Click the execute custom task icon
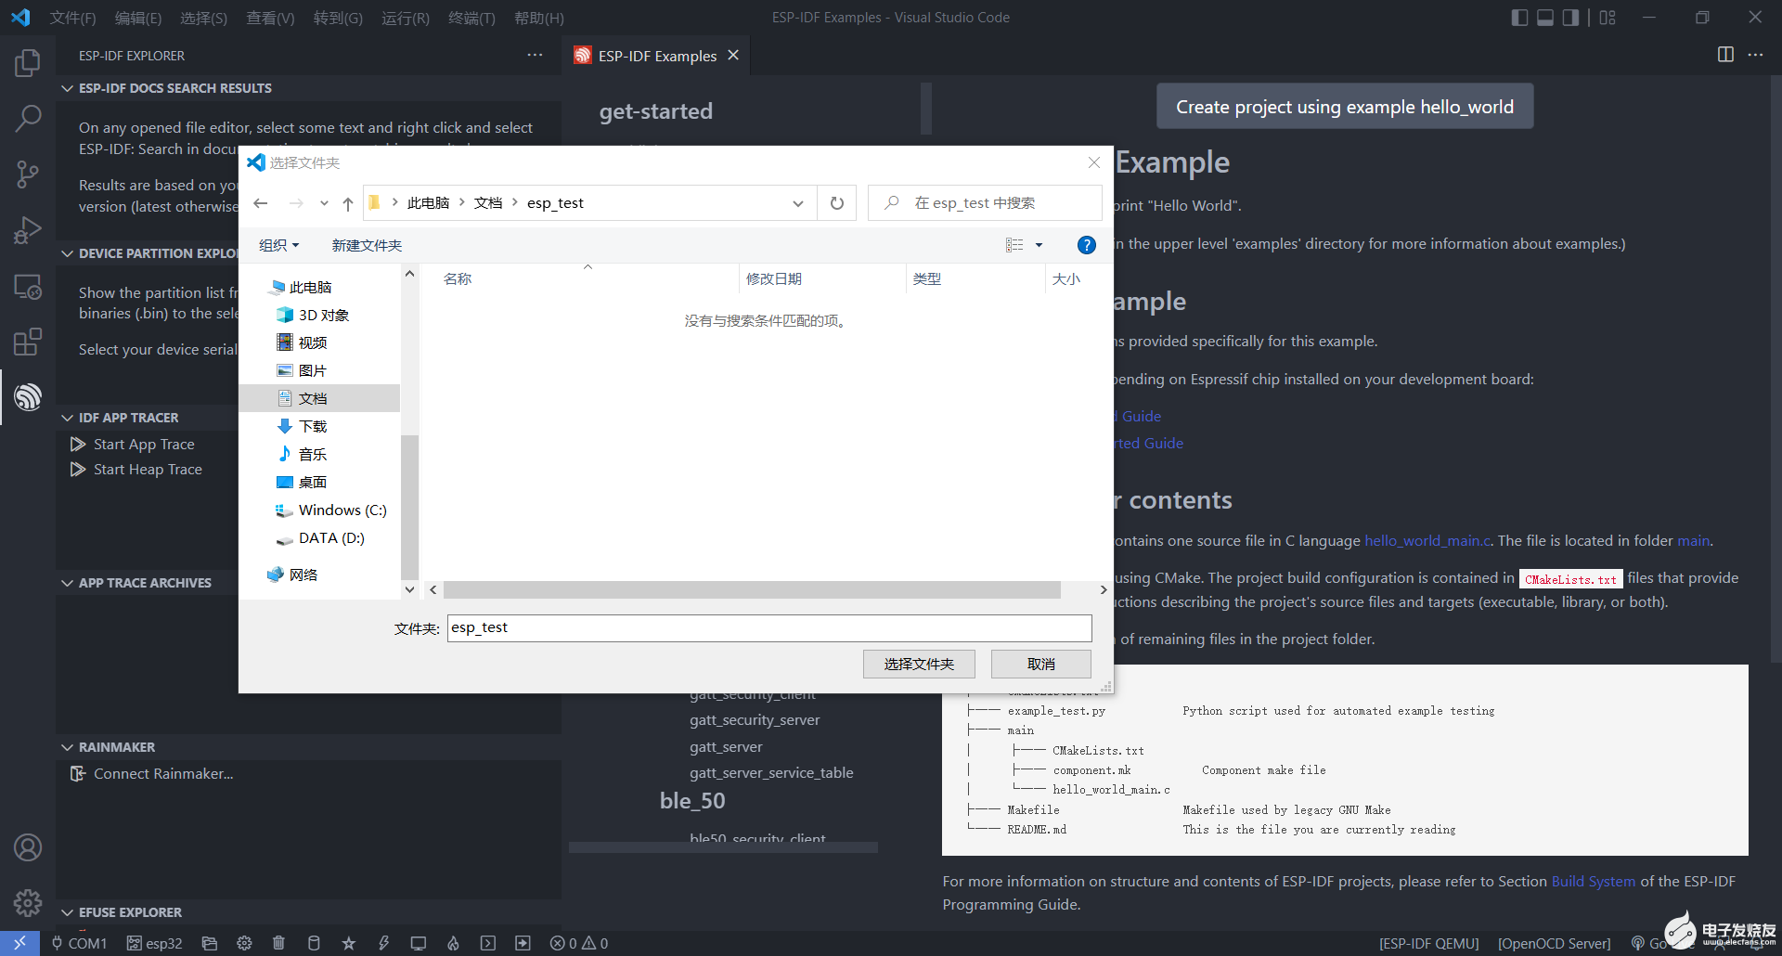The height and width of the screenshot is (956, 1782). (x=523, y=943)
